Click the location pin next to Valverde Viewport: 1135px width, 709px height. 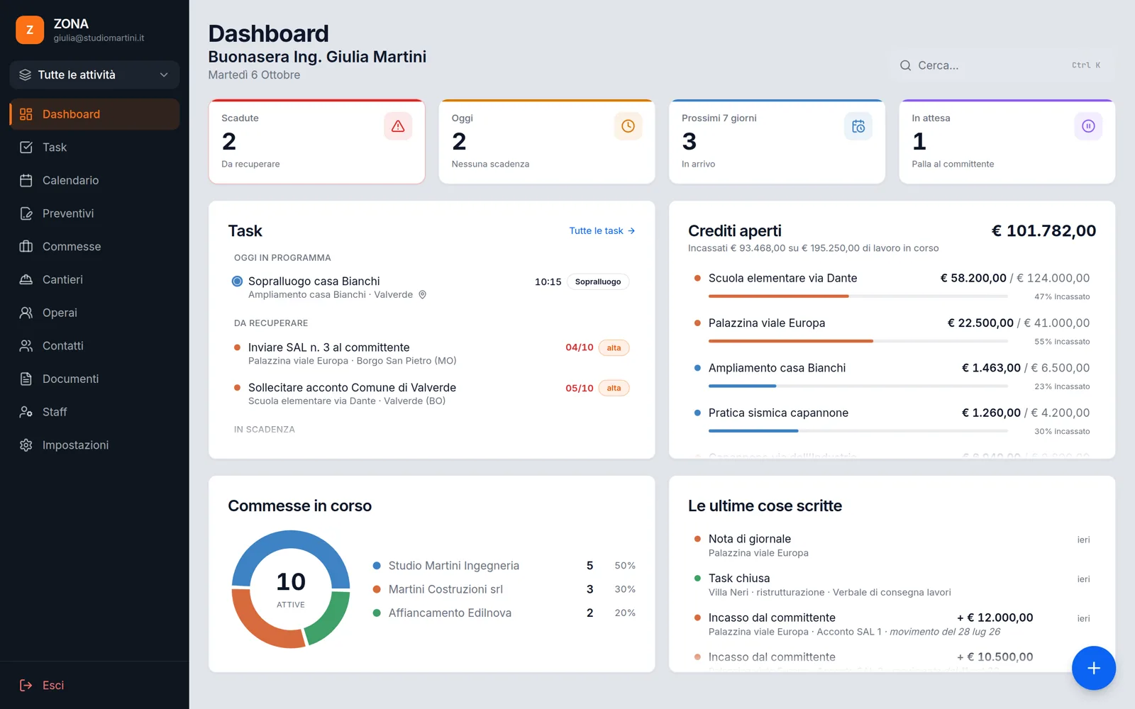pyautogui.click(x=422, y=295)
